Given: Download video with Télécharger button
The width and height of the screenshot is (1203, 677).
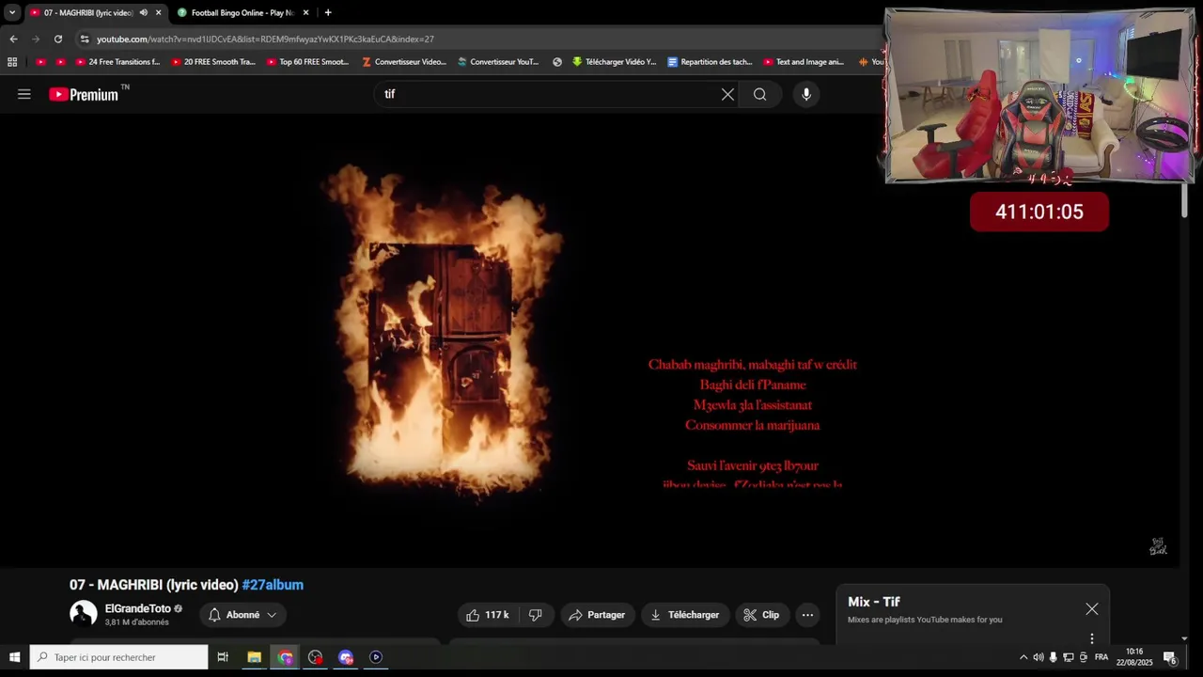Looking at the screenshot, I should tap(685, 615).
